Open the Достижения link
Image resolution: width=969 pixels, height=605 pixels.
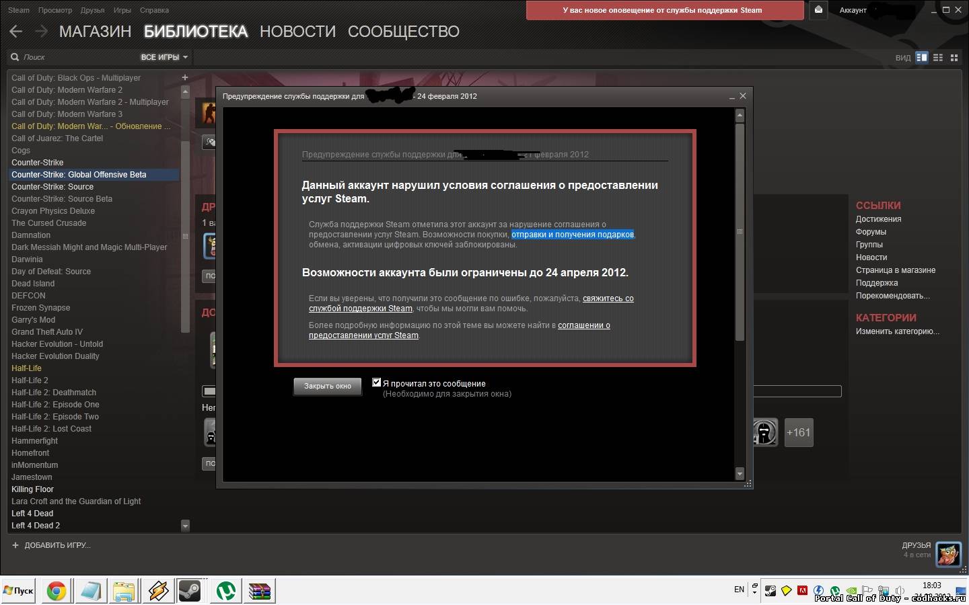coord(878,218)
